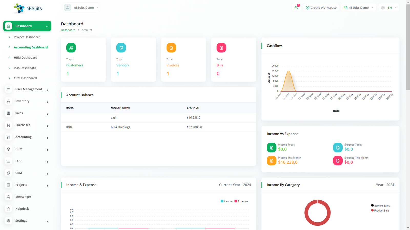The height and width of the screenshot is (230, 410).
Task: Open the nBSuits Demo user dropdown
Action: 81,8
